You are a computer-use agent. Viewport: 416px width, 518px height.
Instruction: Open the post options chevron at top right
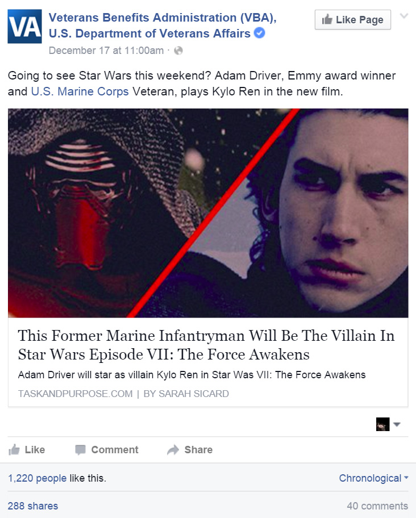(x=403, y=16)
